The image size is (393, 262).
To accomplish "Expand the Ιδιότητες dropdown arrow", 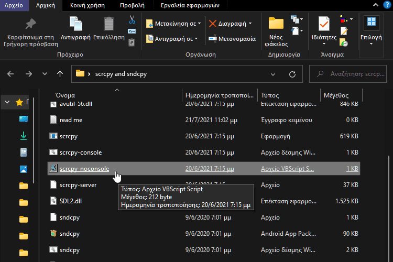I will tap(324, 43).
